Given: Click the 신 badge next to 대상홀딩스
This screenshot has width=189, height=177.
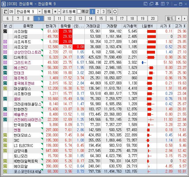Looking at the screenshot, I should (x=5, y=88).
